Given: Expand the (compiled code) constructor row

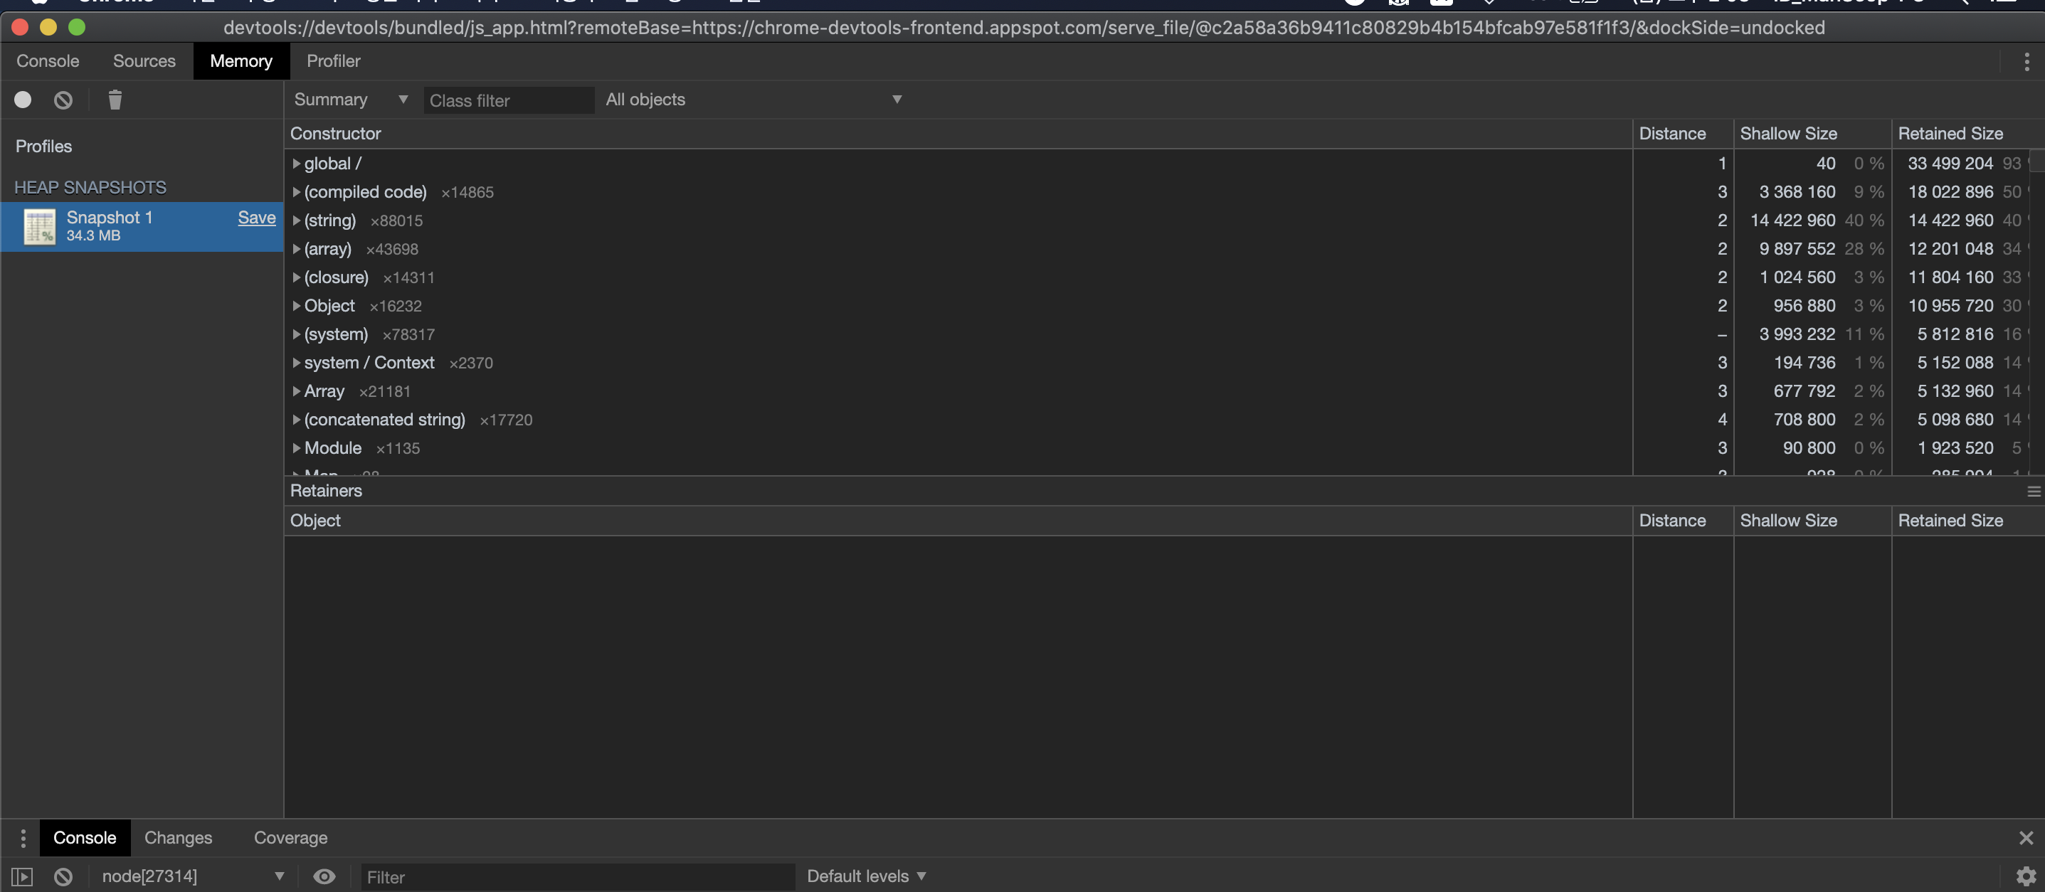Looking at the screenshot, I should (x=296, y=192).
